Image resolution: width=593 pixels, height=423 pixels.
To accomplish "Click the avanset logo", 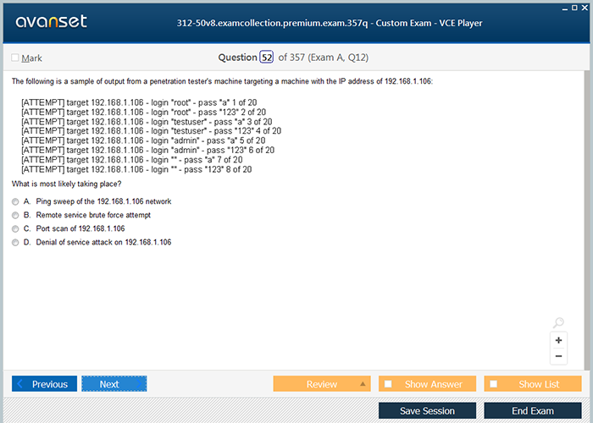I will pos(50,22).
